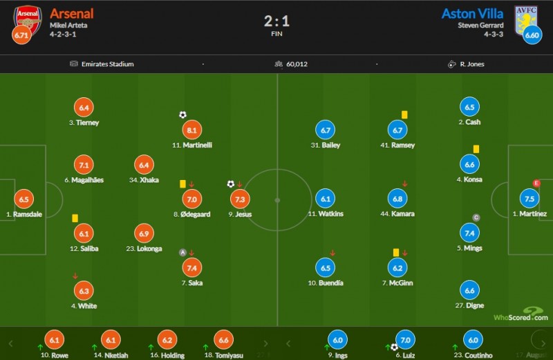Image resolution: width=553 pixels, height=360 pixels.
Task: Click the assist badge above Saka
Action: click(182, 252)
